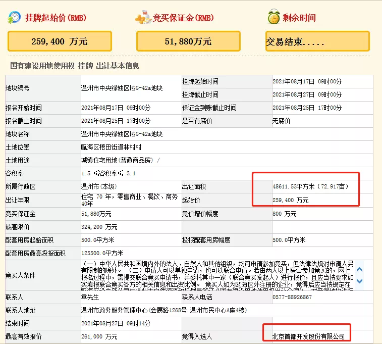
Task: Click the winning bidder 北京首都开发股份有限公司
Action: [308, 336]
